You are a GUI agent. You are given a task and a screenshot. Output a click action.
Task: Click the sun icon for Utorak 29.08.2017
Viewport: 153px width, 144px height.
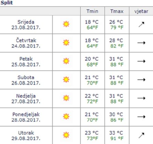click(x=66, y=135)
